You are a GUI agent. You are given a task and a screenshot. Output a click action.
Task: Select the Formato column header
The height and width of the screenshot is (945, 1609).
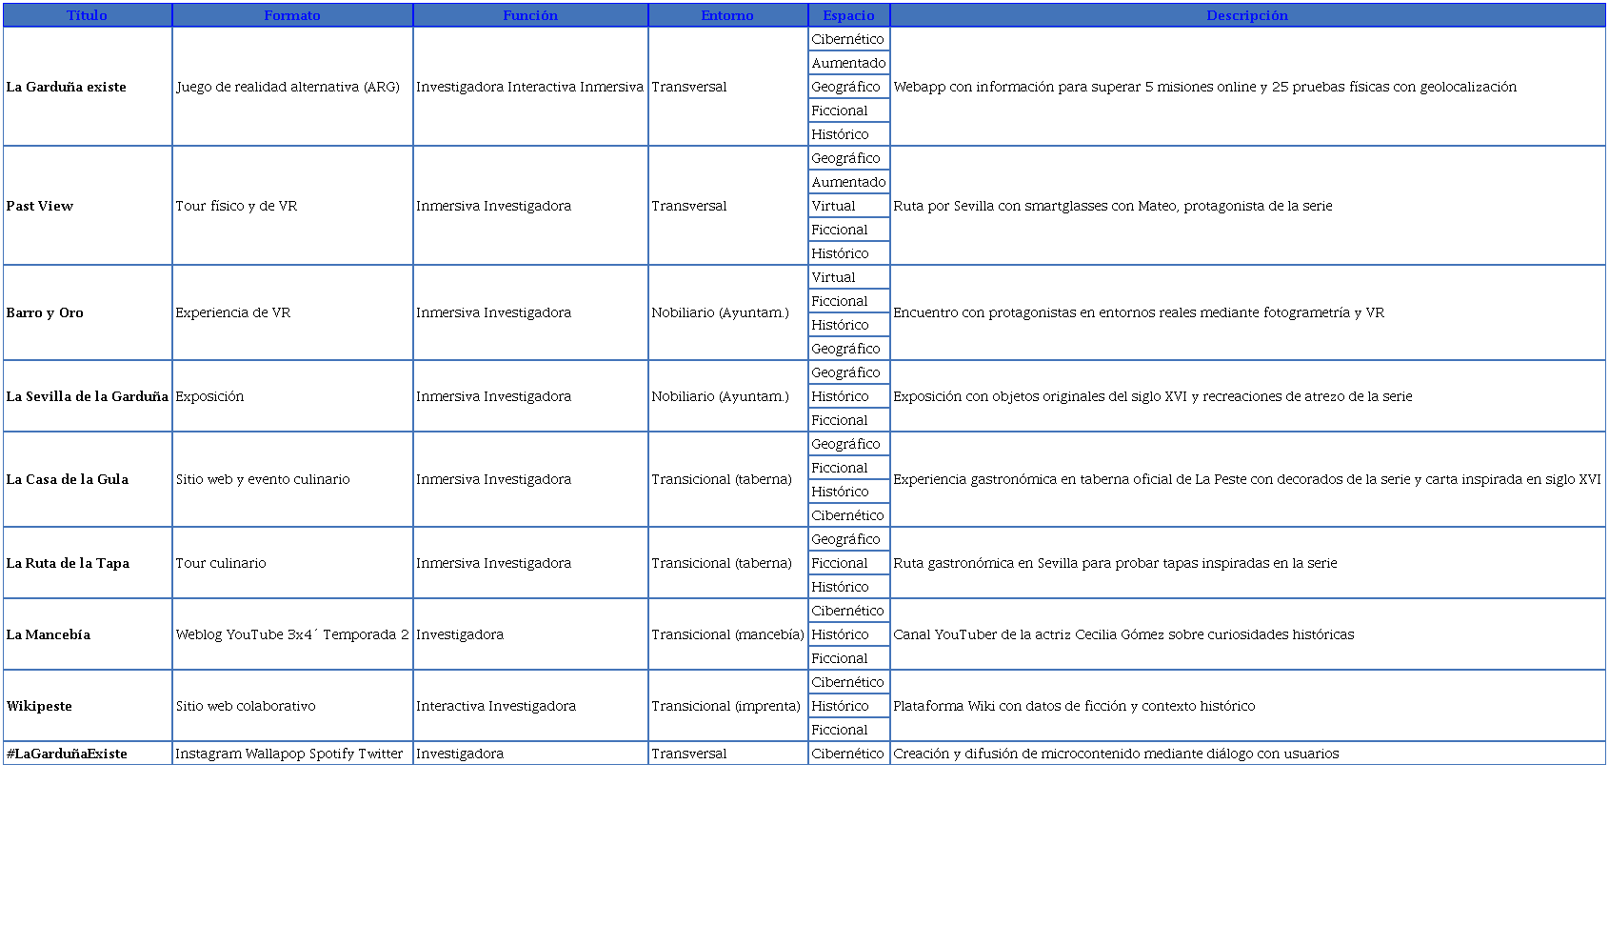click(292, 15)
